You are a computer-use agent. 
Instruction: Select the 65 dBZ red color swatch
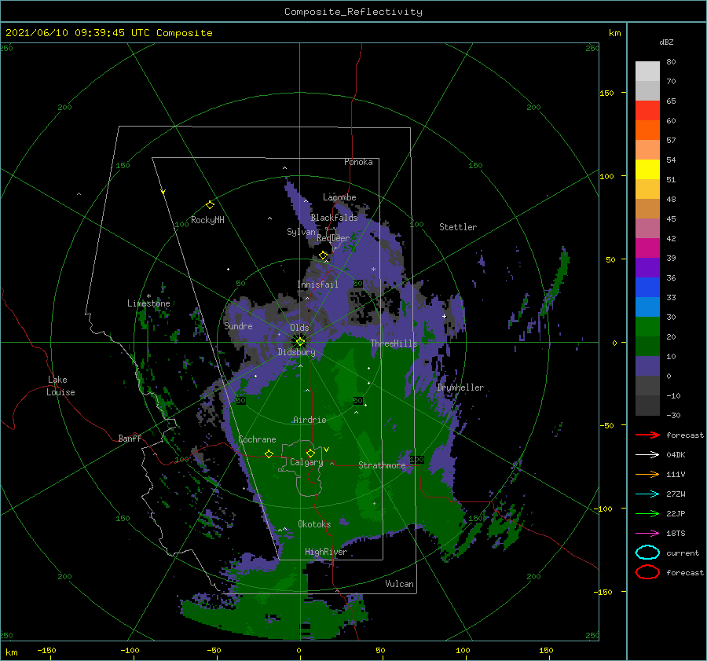click(x=647, y=110)
